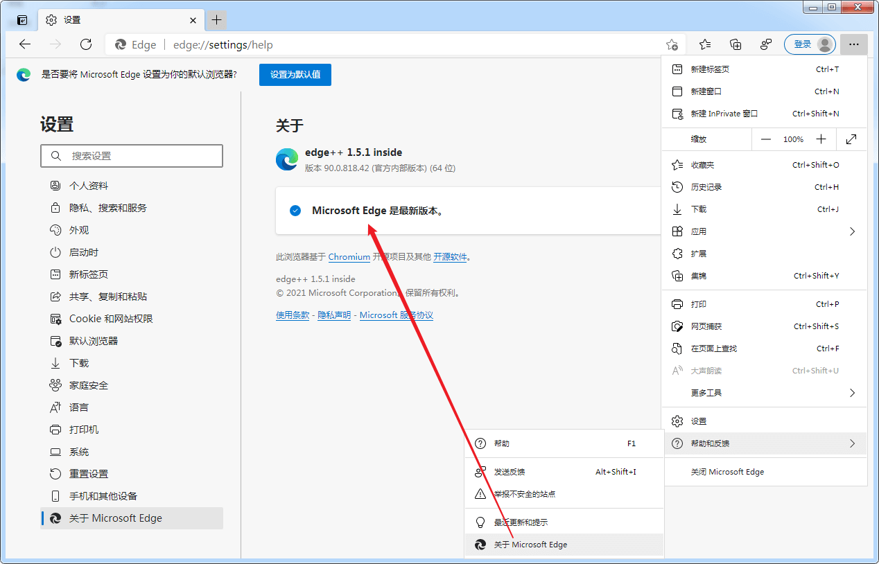Image resolution: width=879 pixels, height=564 pixels.
Task: Open 启动时 settings page
Action: (132, 252)
